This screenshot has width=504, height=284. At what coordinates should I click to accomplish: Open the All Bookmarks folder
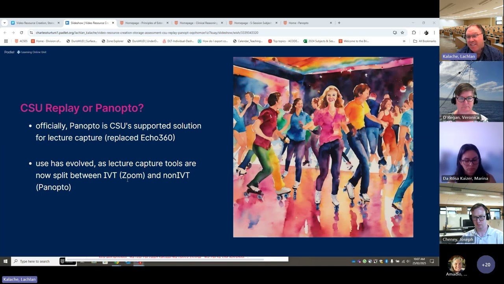424,41
